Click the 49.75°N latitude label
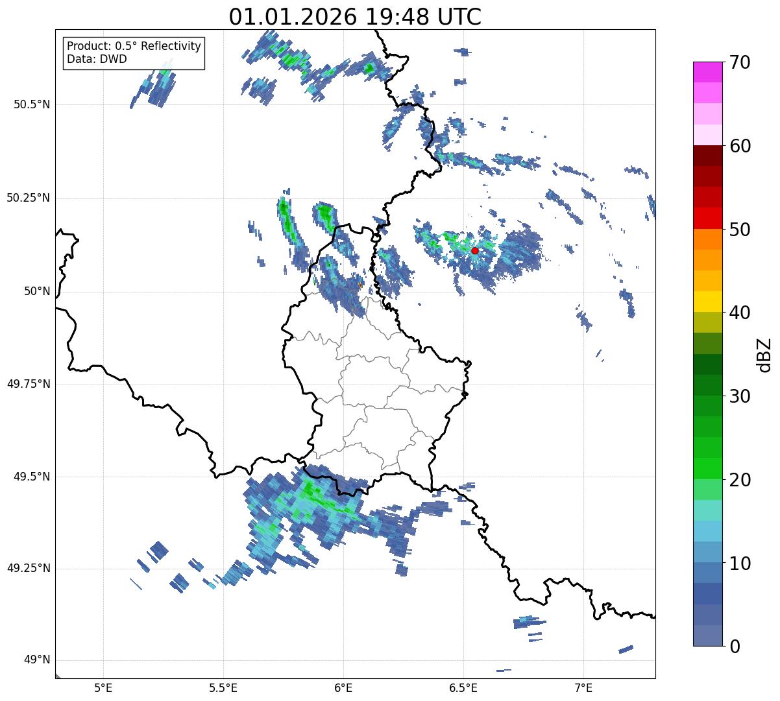The image size is (780, 701). tap(28, 384)
